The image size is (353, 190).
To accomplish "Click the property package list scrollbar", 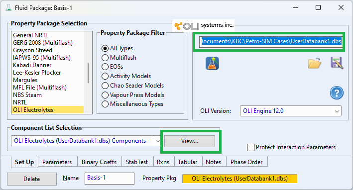I will pyautogui.click(x=88, y=73).
